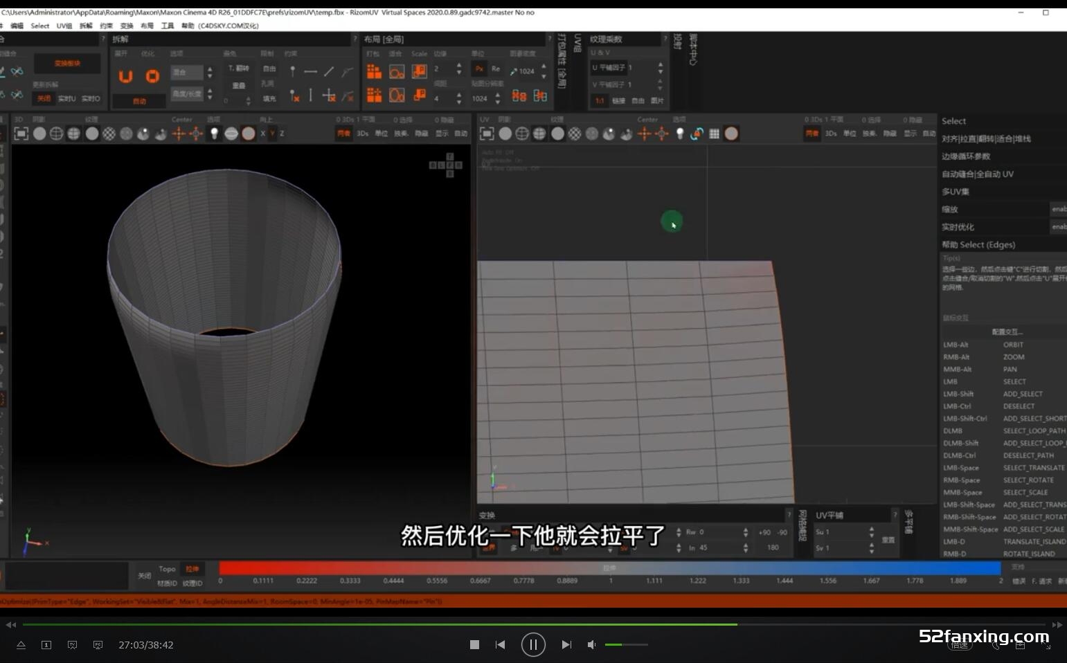Screen dimensions: 1067x663
Task: Click the UV view light bulb icon
Action: tap(680, 134)
